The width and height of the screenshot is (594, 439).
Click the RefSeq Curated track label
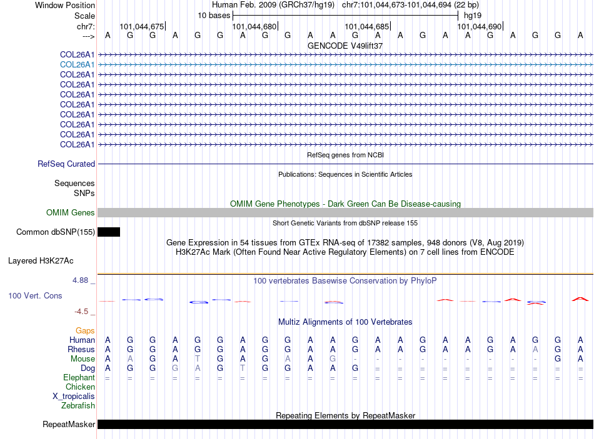66,164
